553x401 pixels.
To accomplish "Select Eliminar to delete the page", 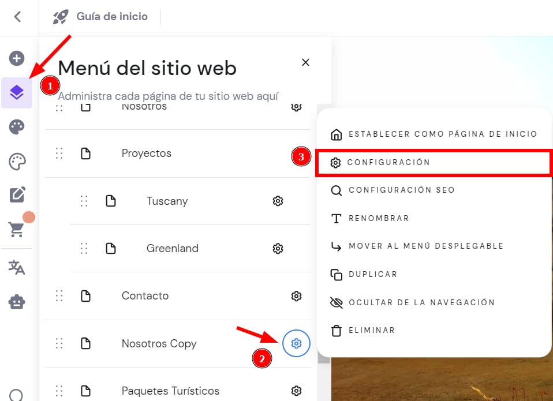I will click(371, 331).
